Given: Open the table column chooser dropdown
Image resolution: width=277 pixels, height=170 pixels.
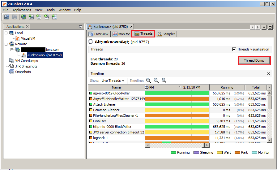Looking at the screenshot, I should point(269,87).
